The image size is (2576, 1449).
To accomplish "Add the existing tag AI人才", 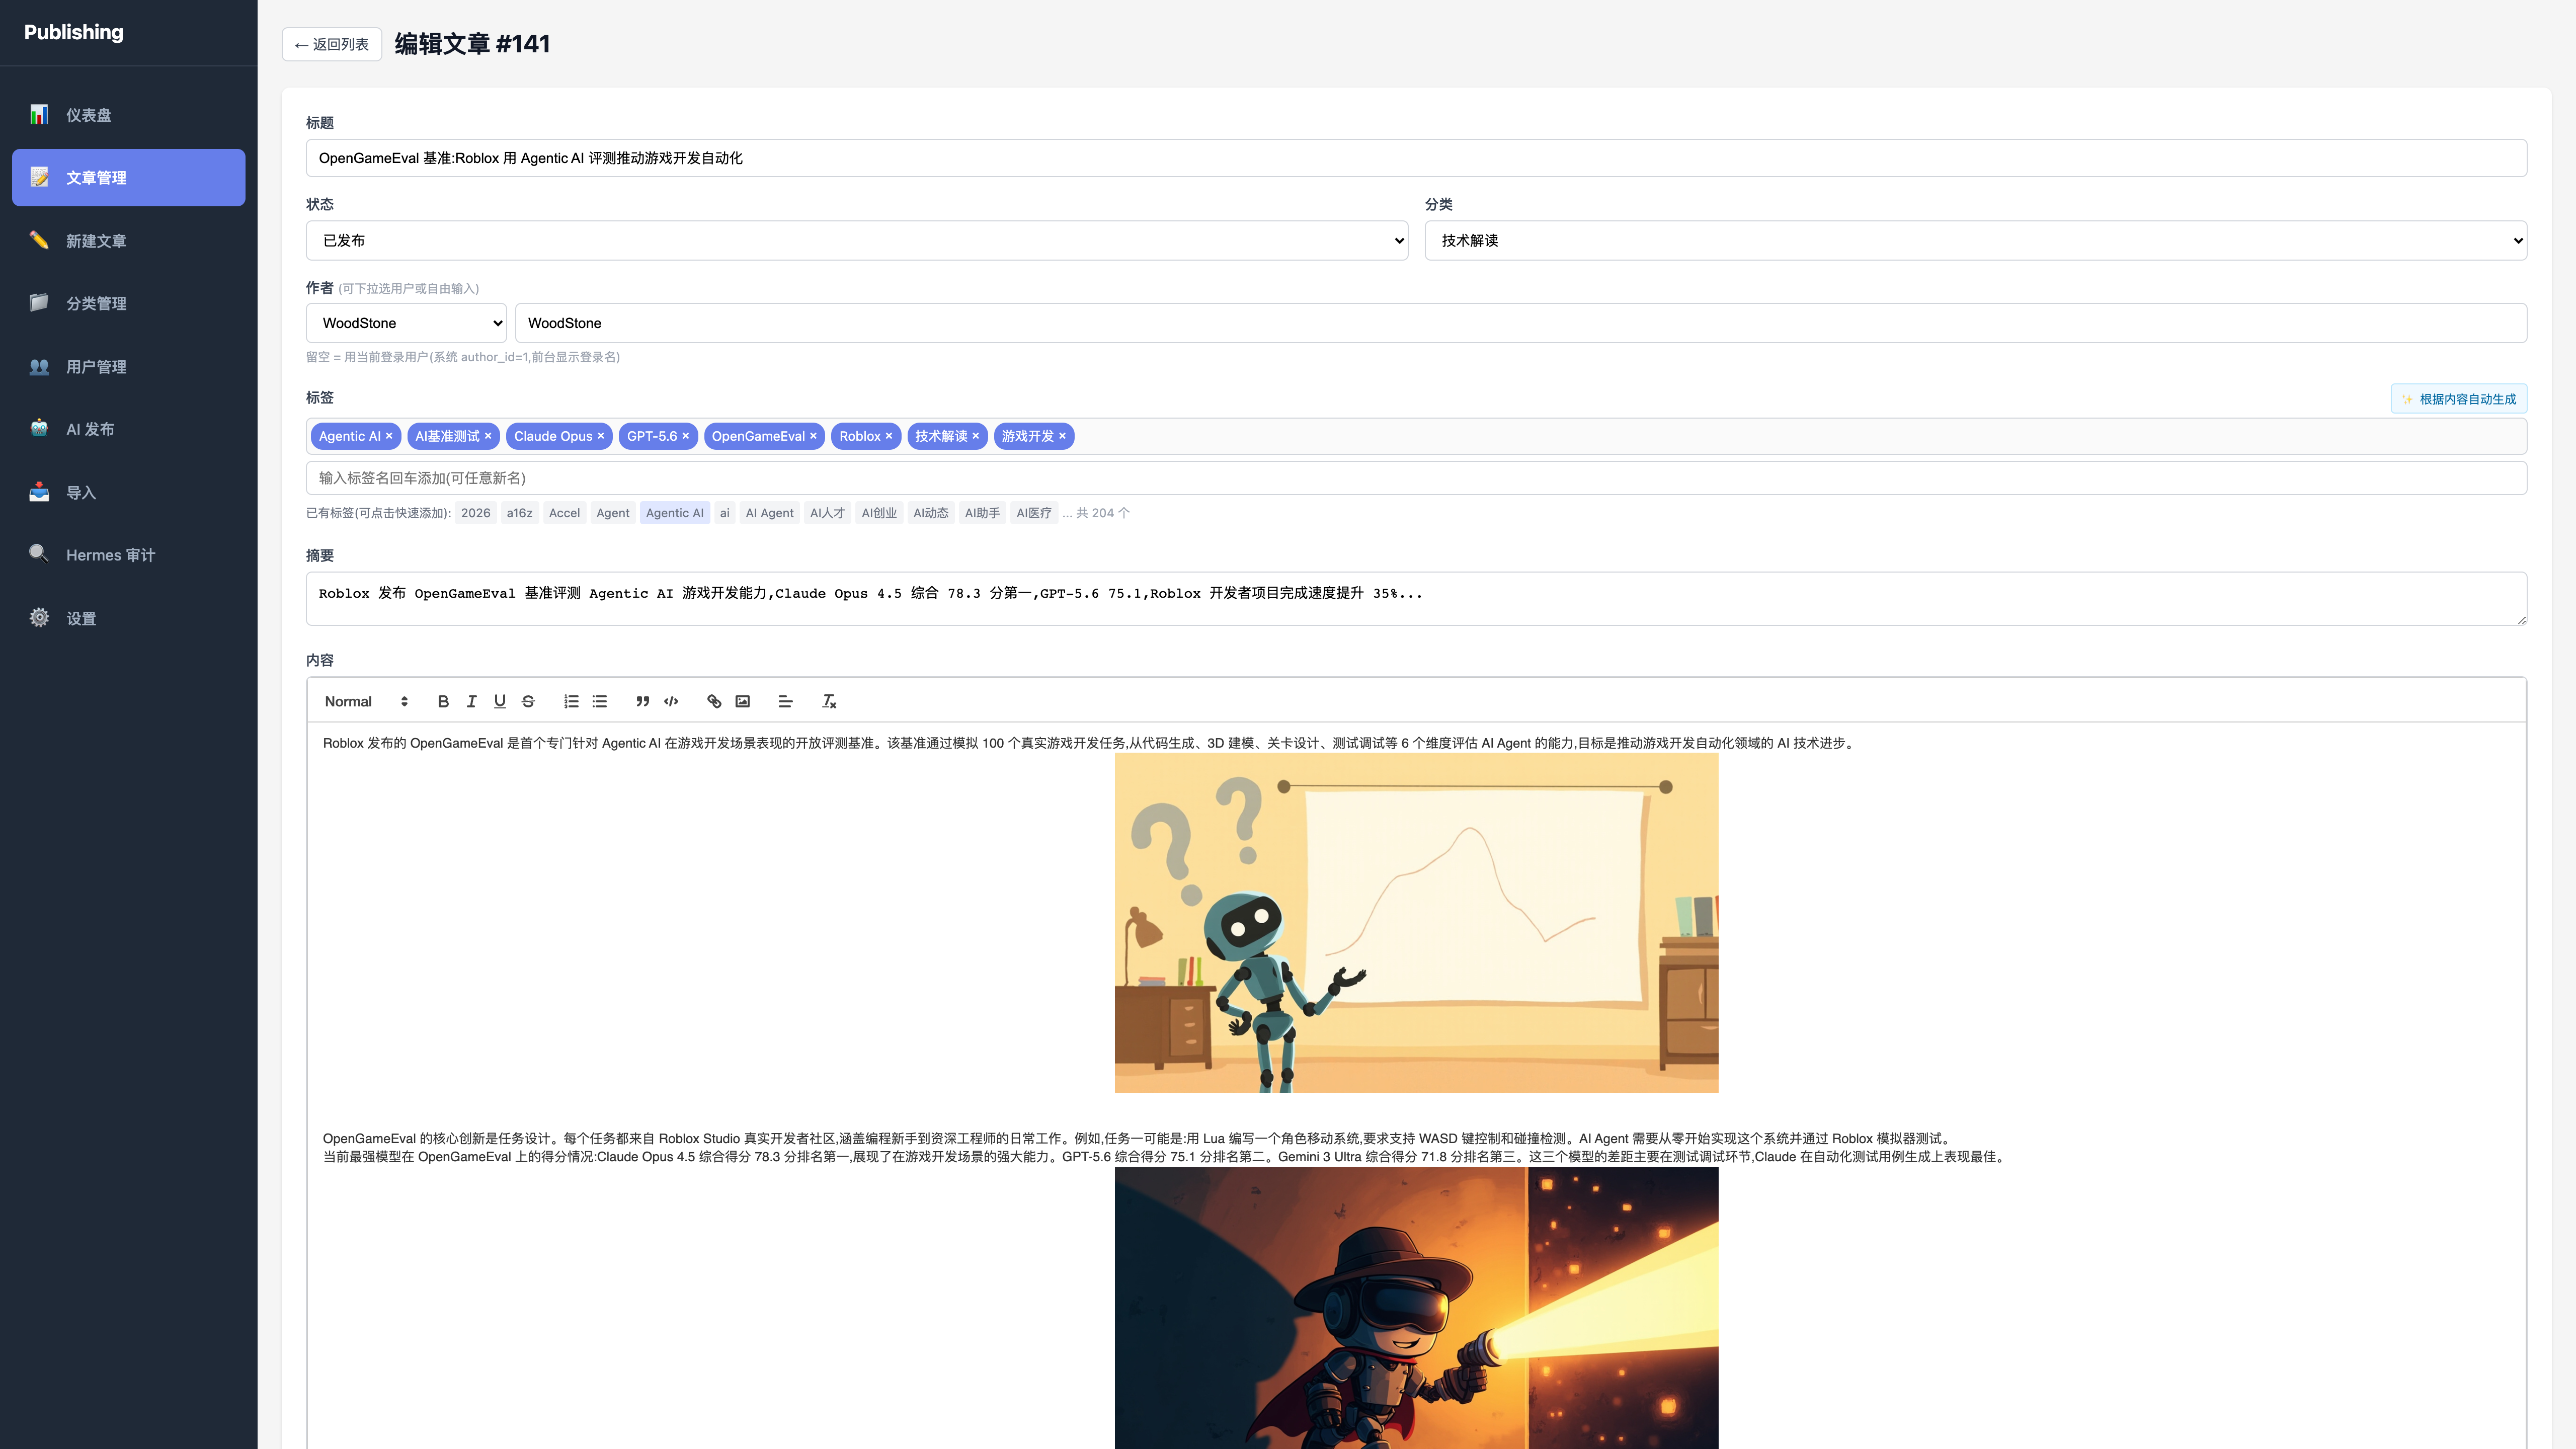I will pyautogui.click(x=828, y=513).
